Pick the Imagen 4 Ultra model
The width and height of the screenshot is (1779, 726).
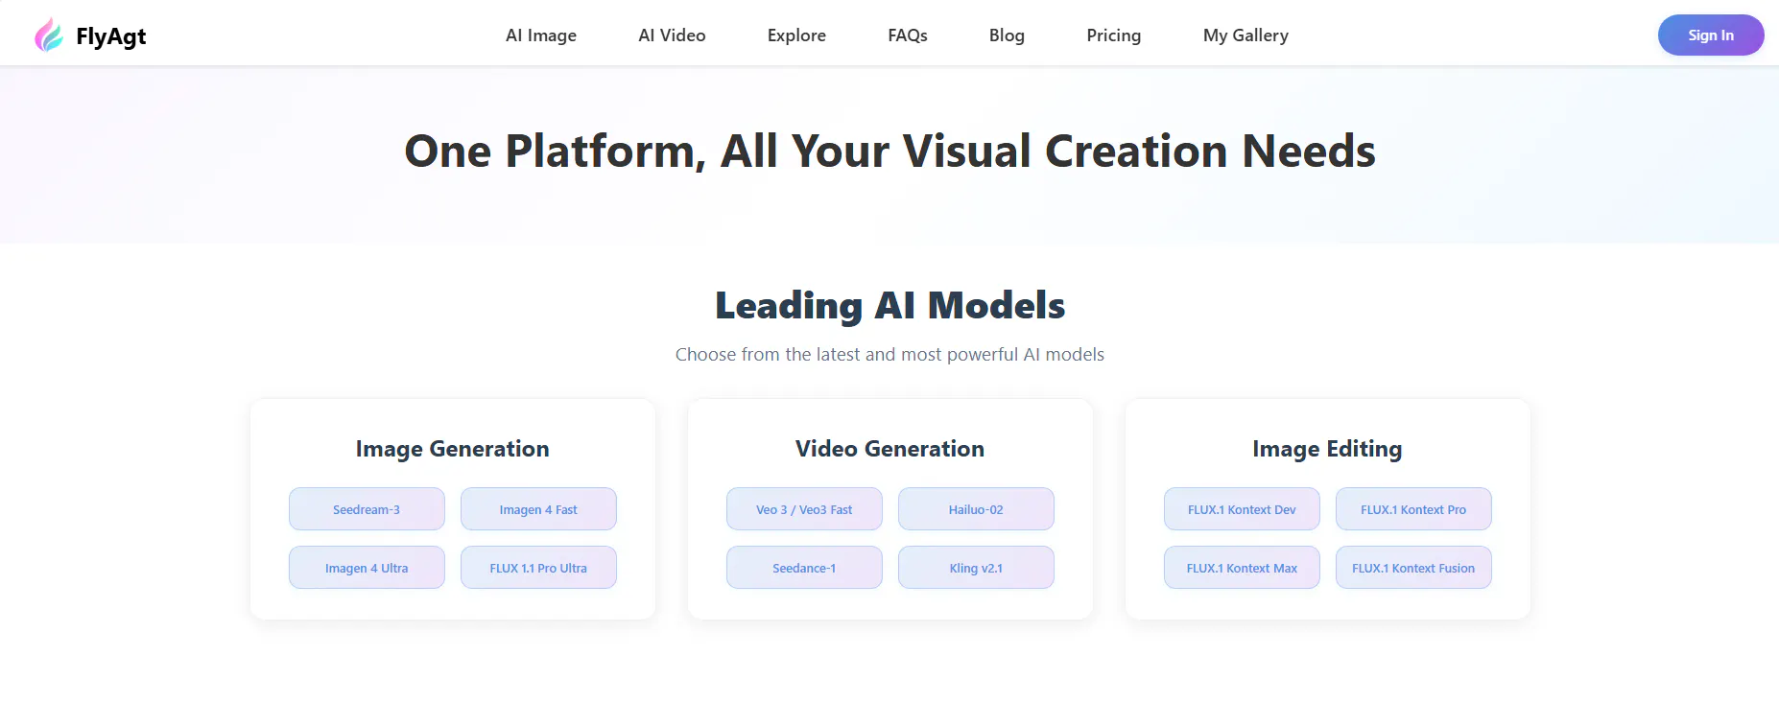(x=367, y=568)
